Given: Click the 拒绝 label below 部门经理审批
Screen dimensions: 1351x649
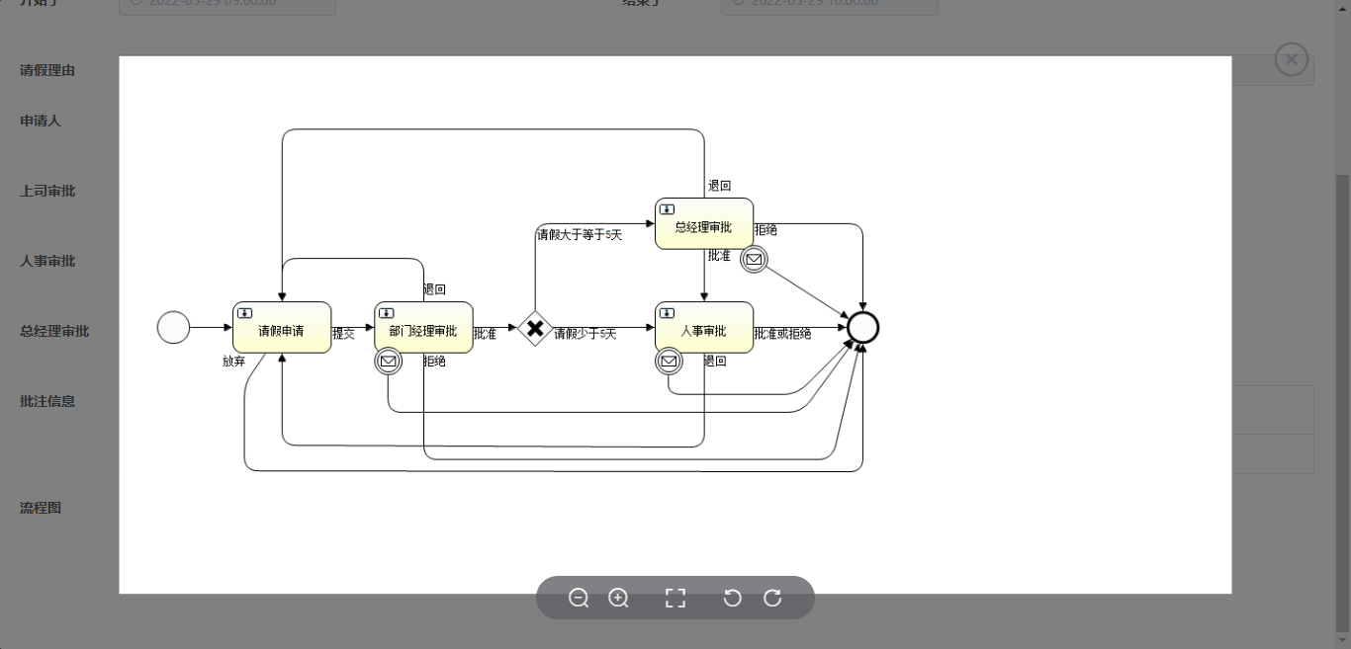Looking at the screenshot, I should pos(435,362).
